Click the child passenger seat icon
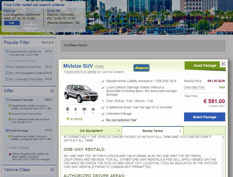Screen dimensions: 233x177 76,109
